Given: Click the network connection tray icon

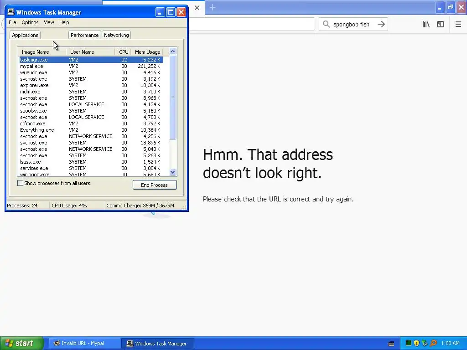Looking at the screenshot, I should coord(425,343).
